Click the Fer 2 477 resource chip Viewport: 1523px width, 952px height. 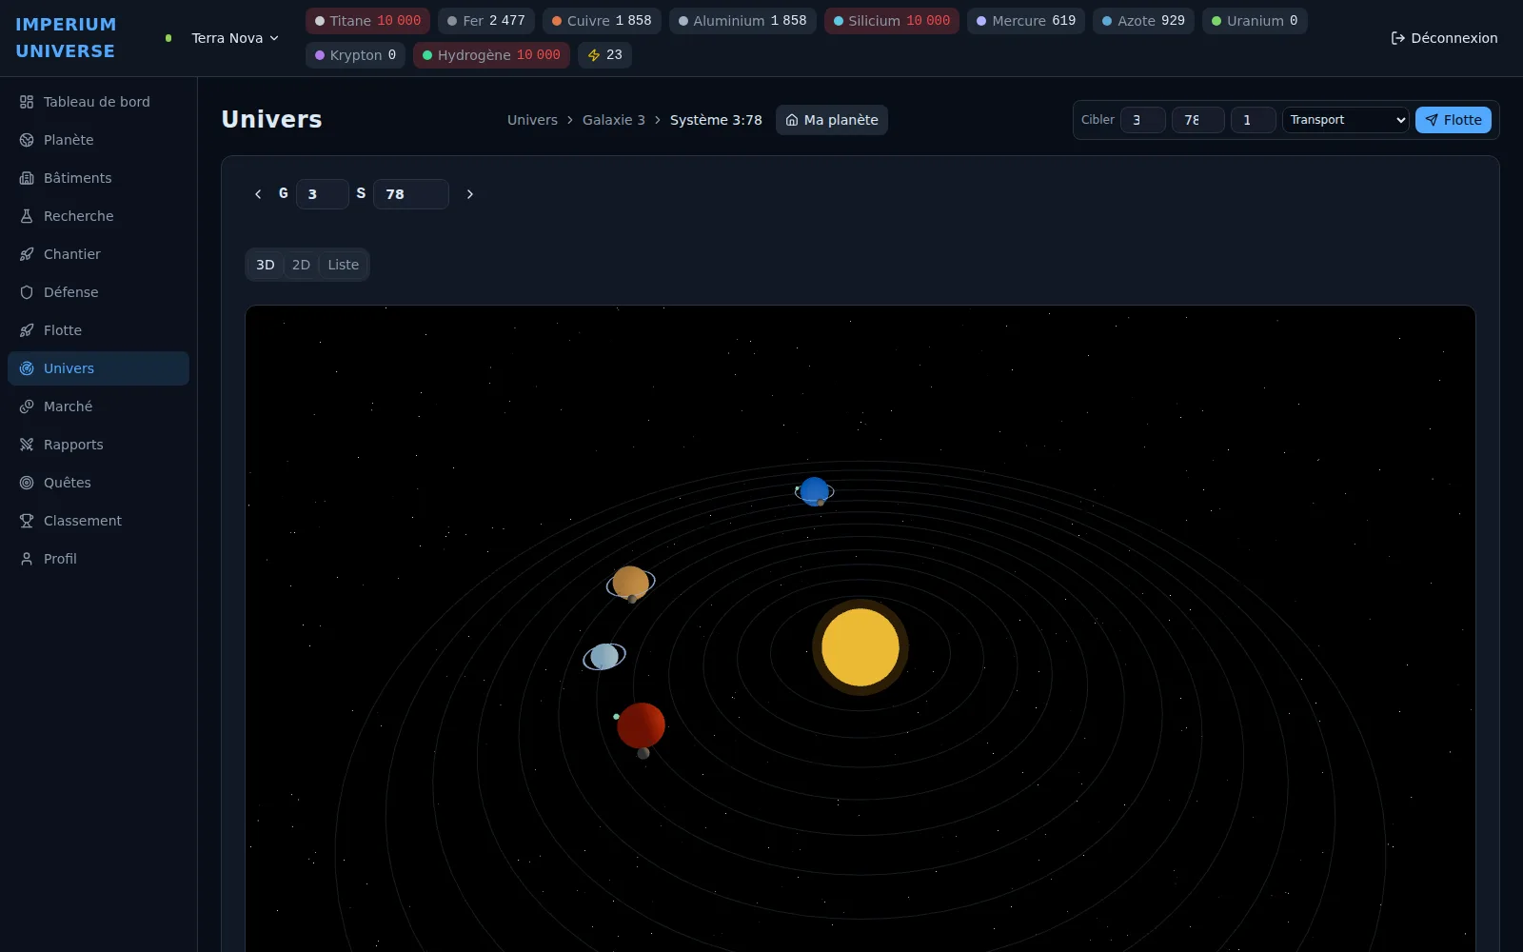(x=486, y=21)
